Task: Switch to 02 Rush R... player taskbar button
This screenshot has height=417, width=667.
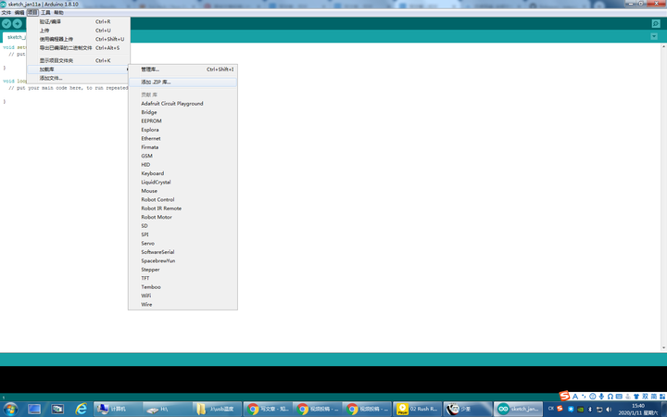Action: 417,409
